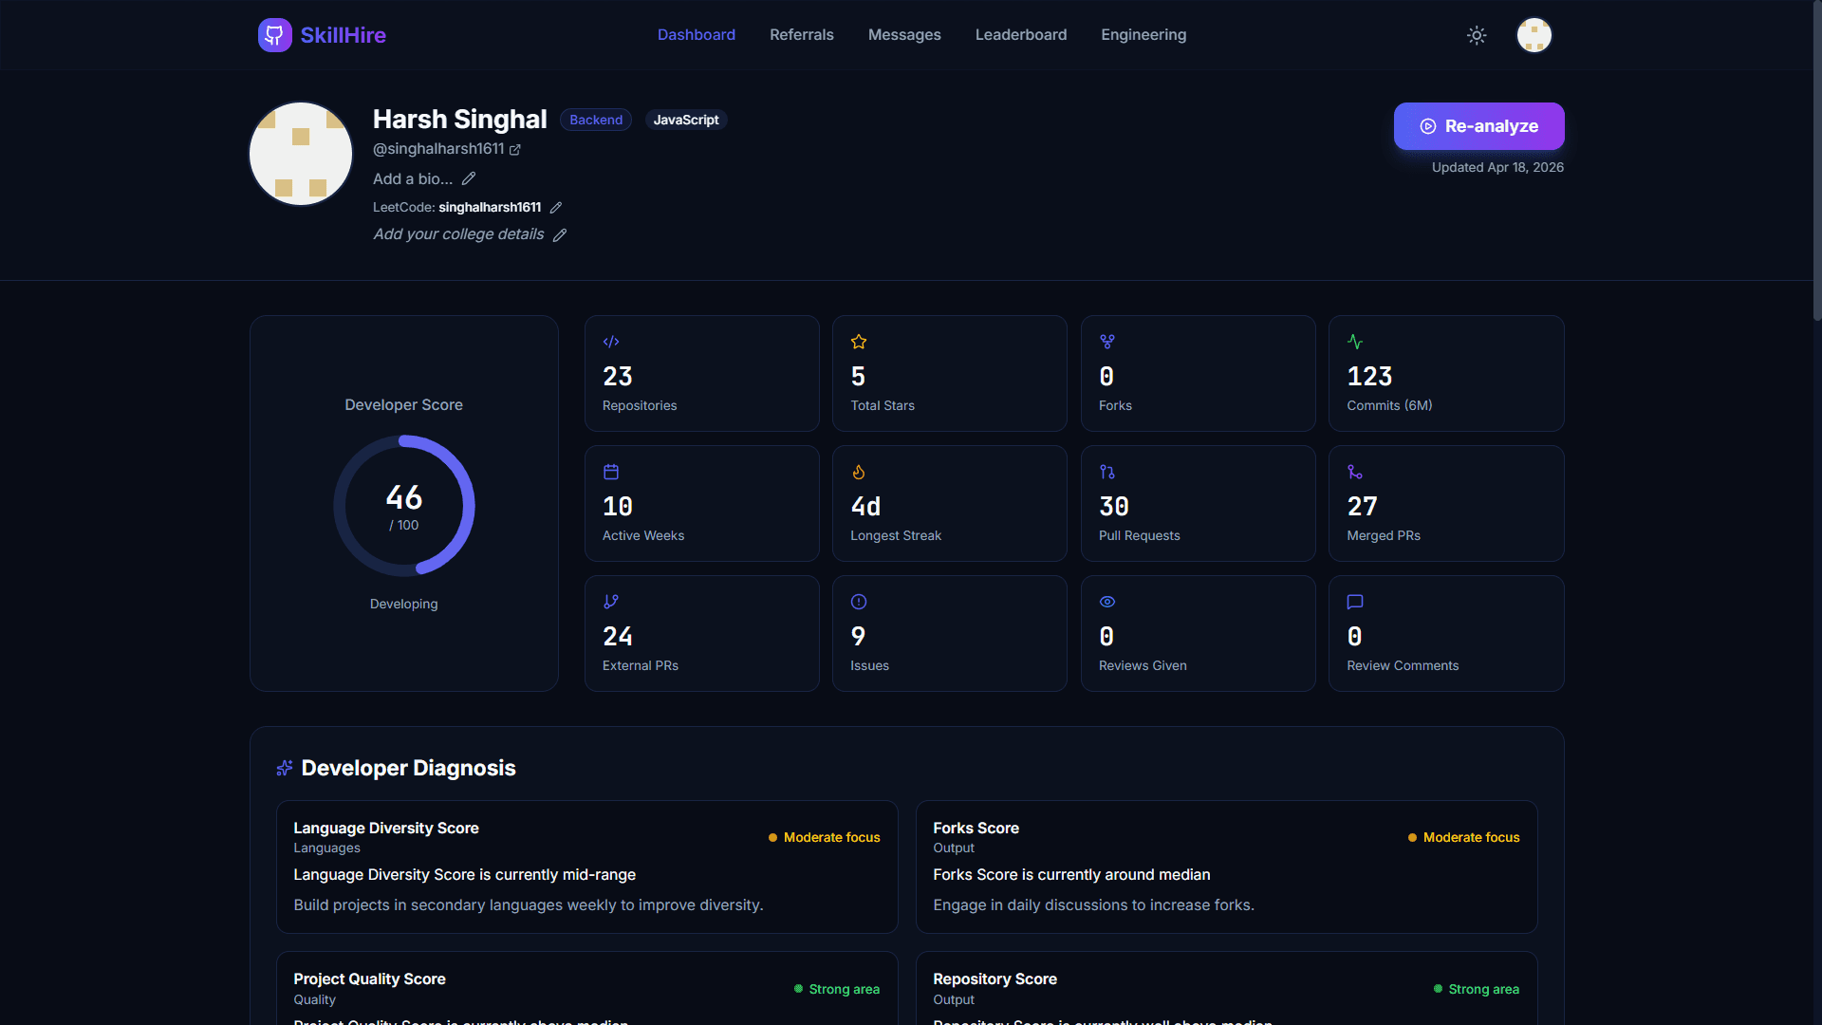Click the Language Diversity Score heading
This screenshot has height=1025, width=1822.
point(386,829)
